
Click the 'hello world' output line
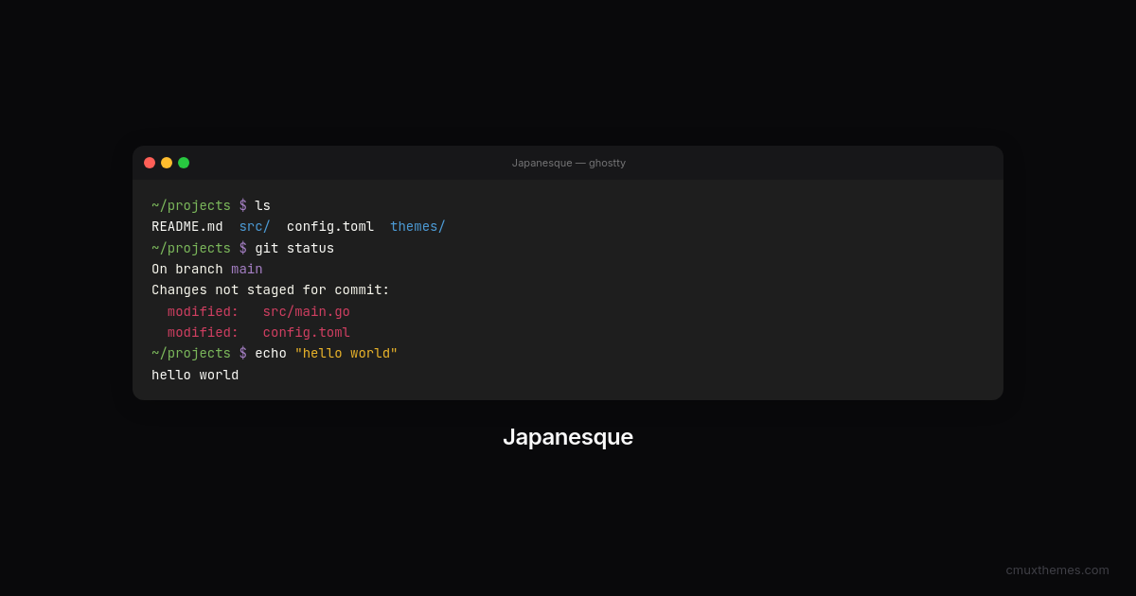(195, 376)
